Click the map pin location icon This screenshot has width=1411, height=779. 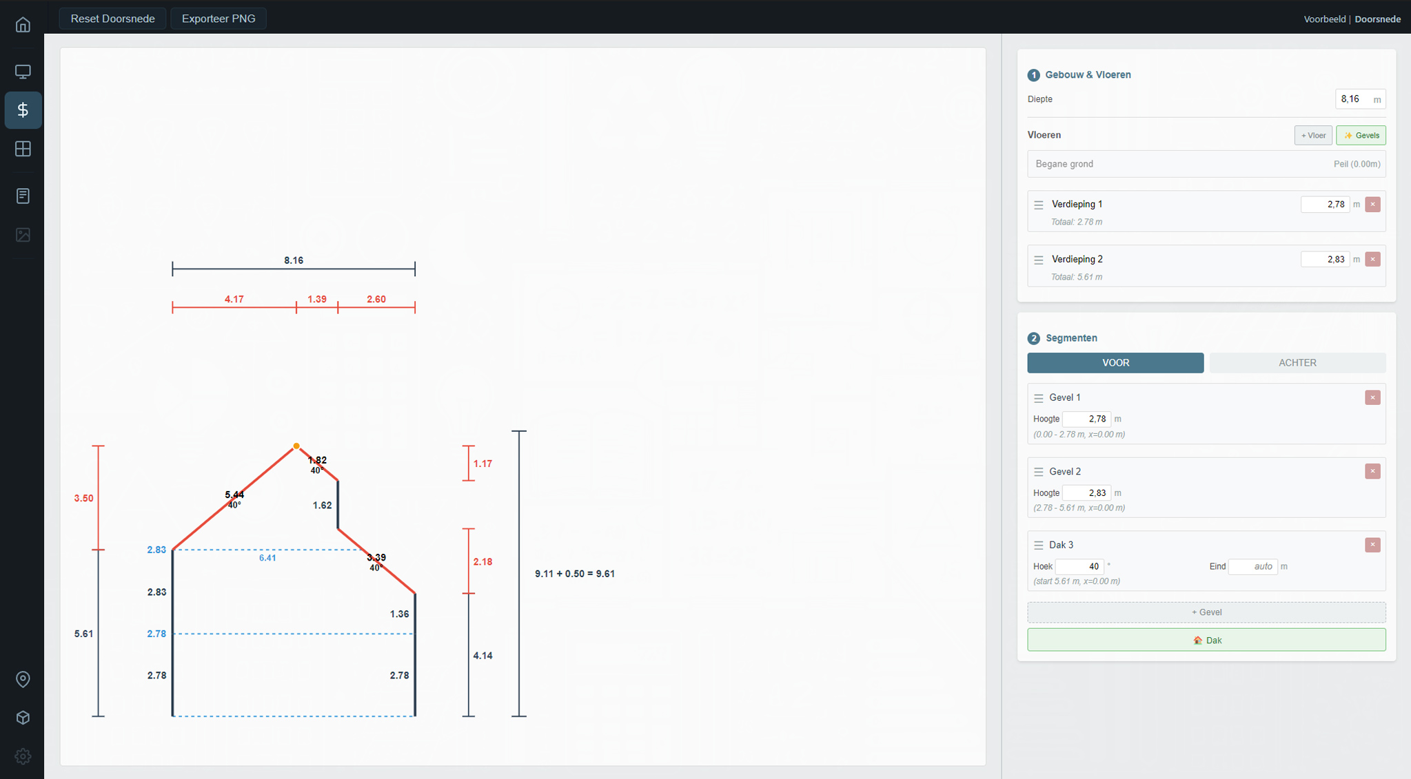(23, 679)
